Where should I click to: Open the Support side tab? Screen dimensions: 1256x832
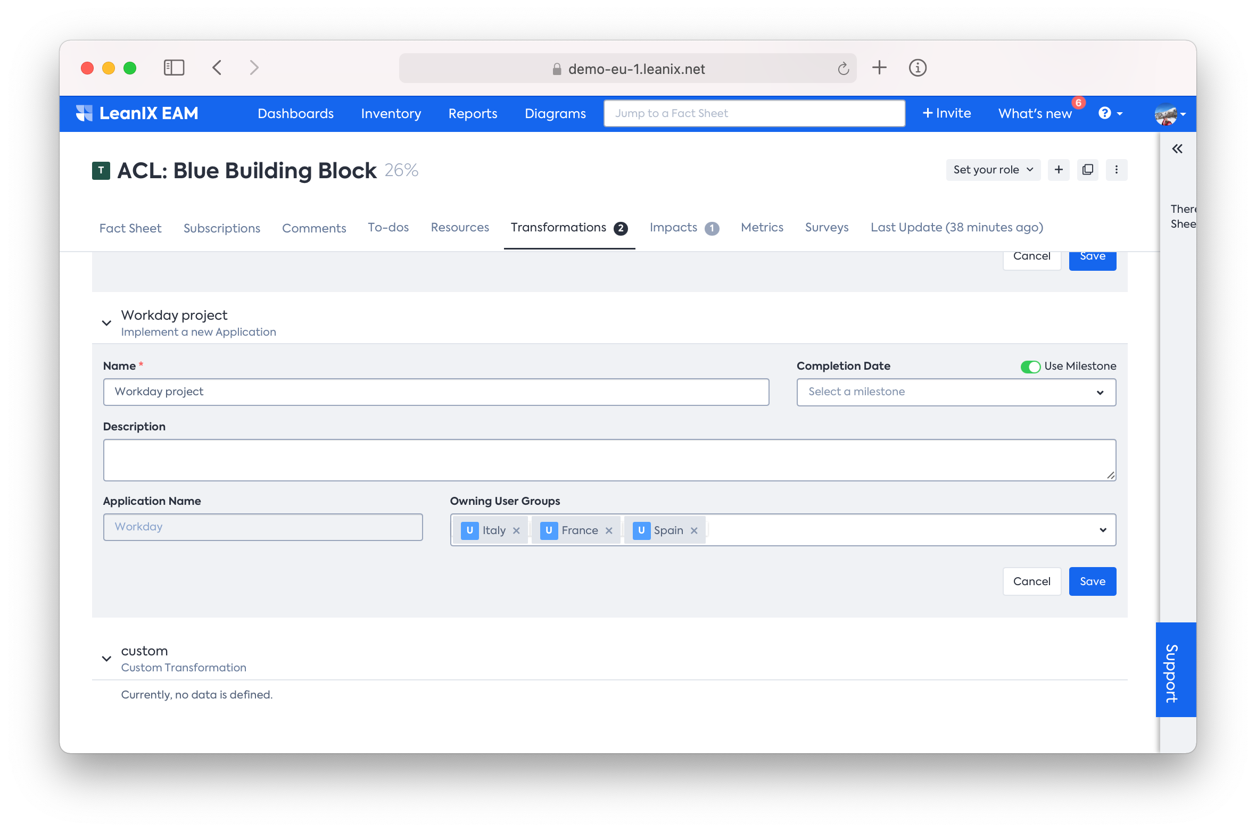(1175, 670)
